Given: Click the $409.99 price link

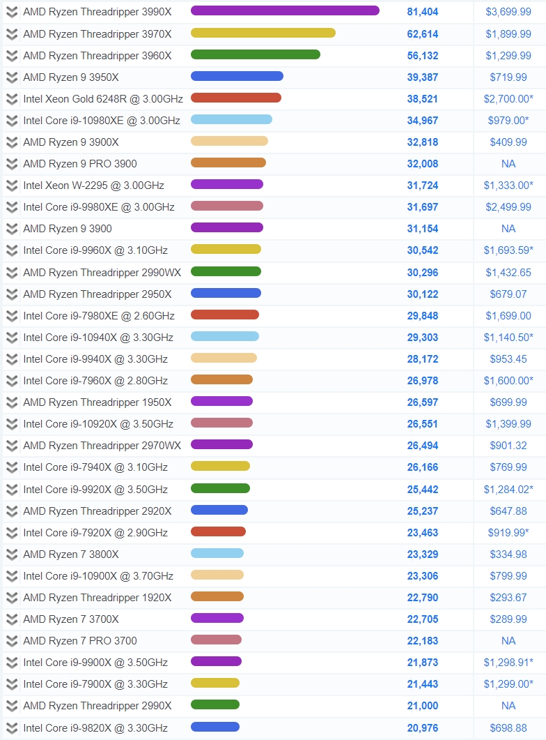Looking at the screenshot, I should tap(508, 142).
